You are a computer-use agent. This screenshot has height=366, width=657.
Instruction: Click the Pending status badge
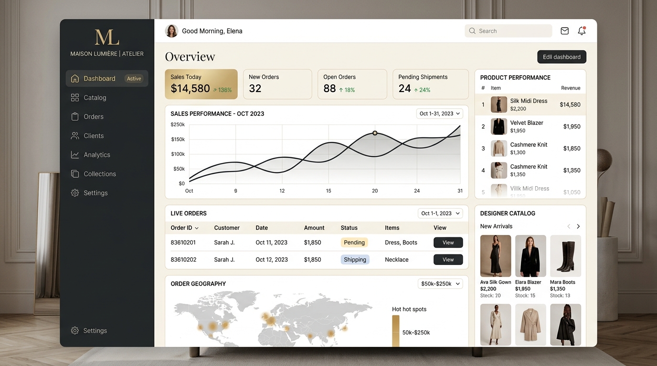pos(354,243)
